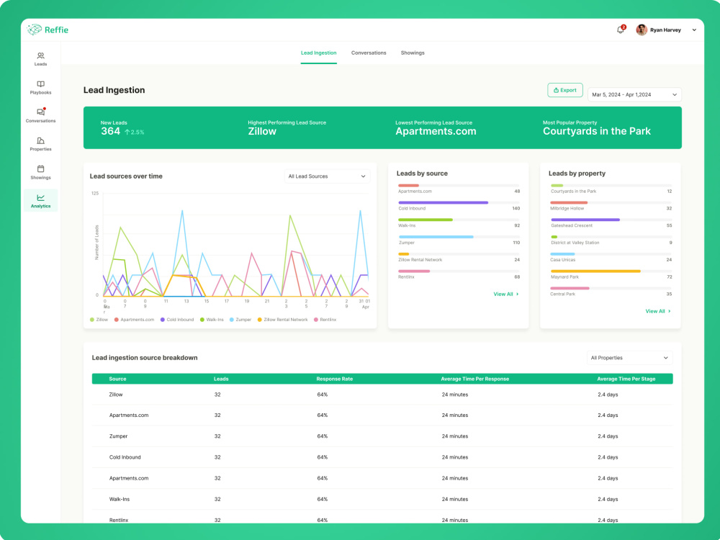The width and height of the screenshot is (720, 540).
Task: Click Courtyards in the Park summary text
Action: coord(596,131)
